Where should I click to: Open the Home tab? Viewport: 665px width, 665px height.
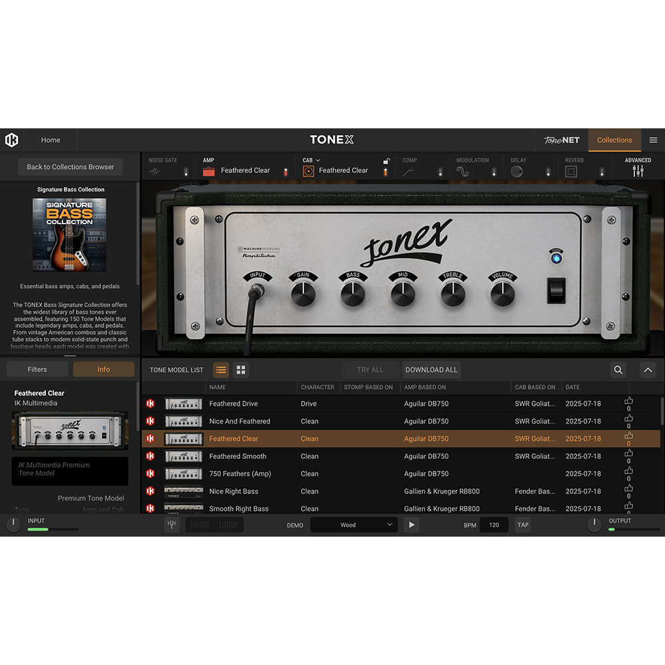tap(51, 140)
